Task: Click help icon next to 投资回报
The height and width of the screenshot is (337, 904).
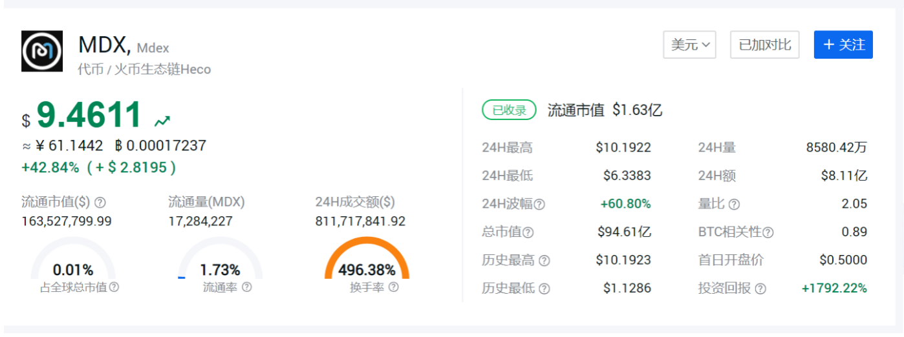Action: (760, 289)
